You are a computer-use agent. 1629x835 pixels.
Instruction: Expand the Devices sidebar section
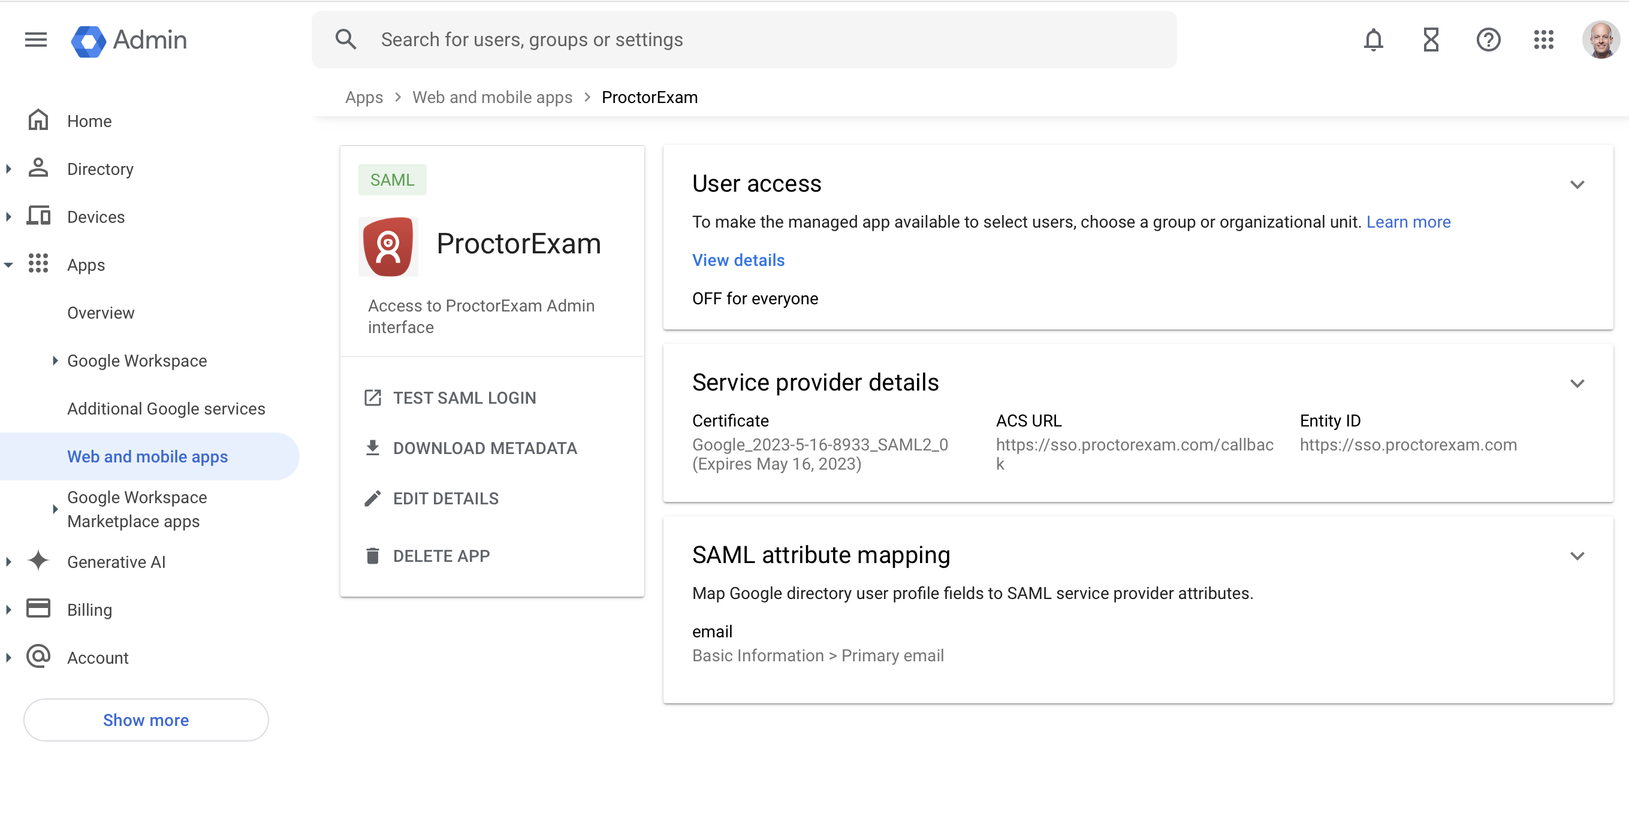[8, 217]
